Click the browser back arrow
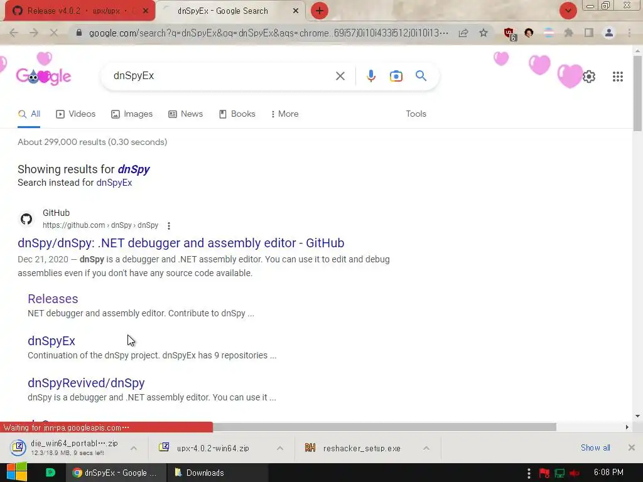 pyautogui.click(x=14, y=33)
